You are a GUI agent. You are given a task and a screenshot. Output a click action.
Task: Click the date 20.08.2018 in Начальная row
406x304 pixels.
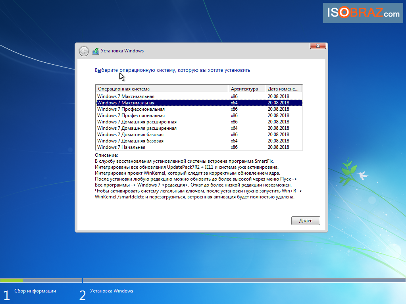point(278,147)
